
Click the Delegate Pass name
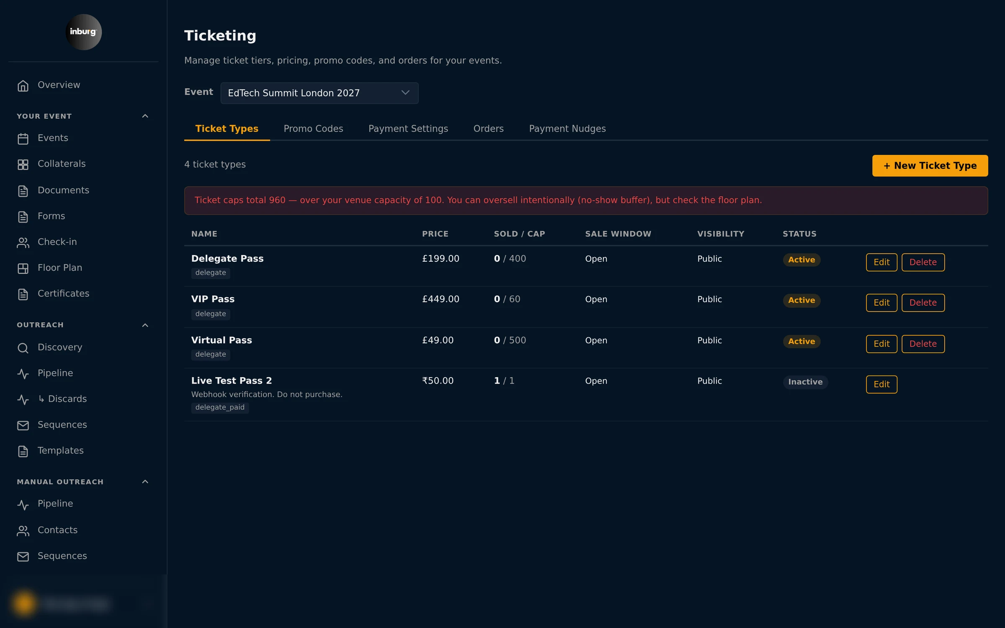[x=227, y=259]
